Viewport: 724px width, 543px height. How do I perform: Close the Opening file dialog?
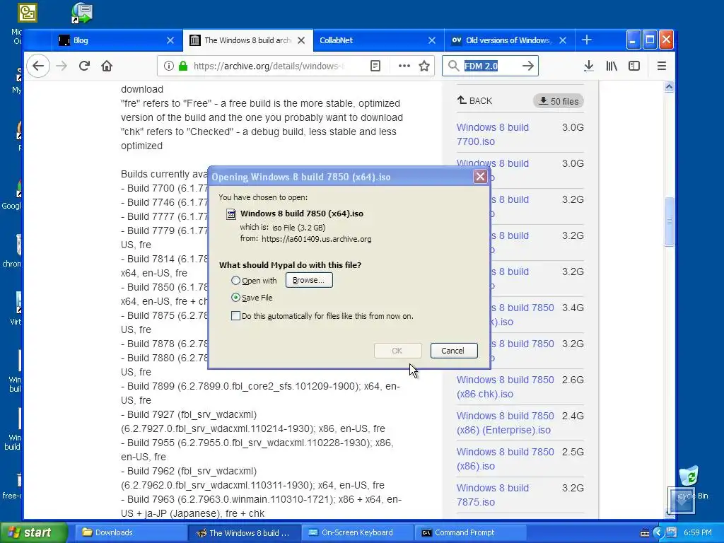tap(480, 176)
